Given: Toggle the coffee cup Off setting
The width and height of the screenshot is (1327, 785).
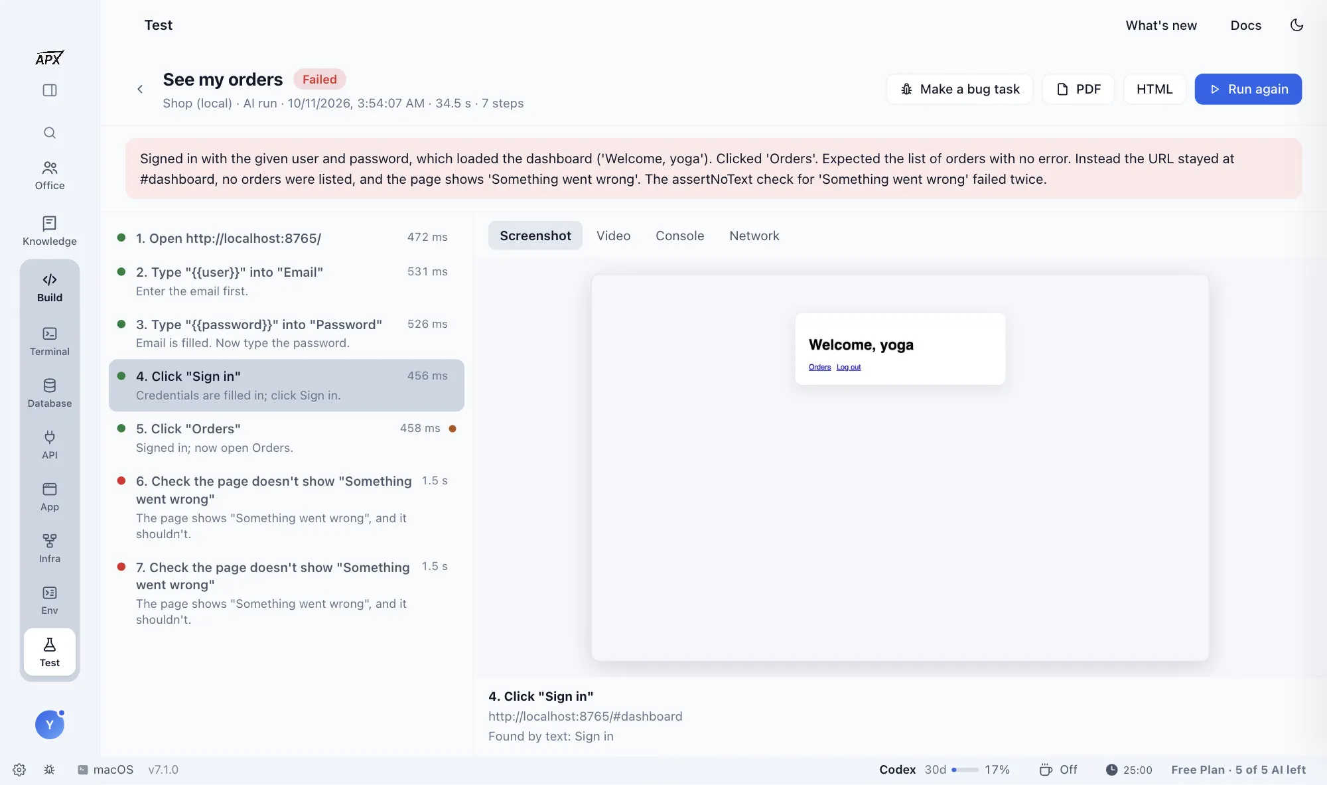Looking at the screenshot, I should coord(1058,770).
